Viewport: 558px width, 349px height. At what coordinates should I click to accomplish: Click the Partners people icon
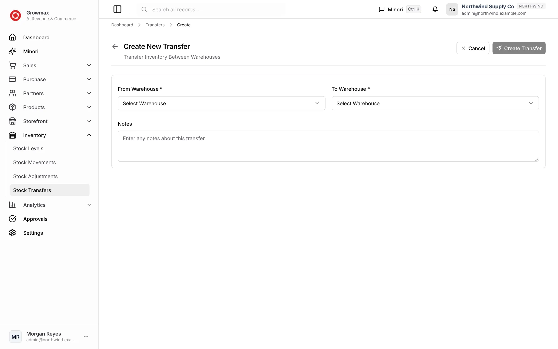pyautogui.click(x=12, y=93)
